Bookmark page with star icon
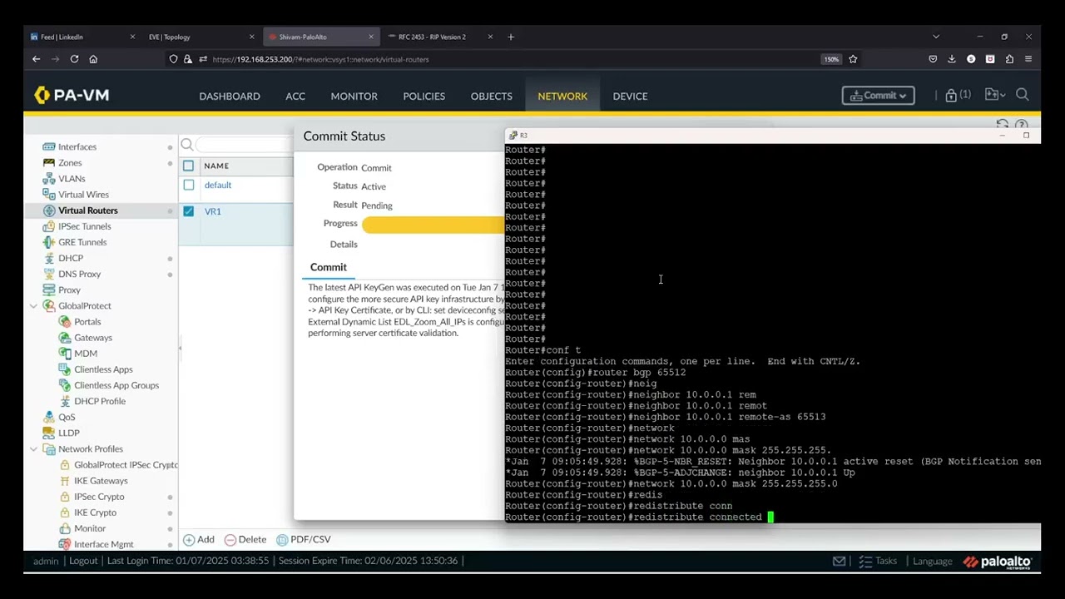The image size is (1065, 599). coord(853,59)
